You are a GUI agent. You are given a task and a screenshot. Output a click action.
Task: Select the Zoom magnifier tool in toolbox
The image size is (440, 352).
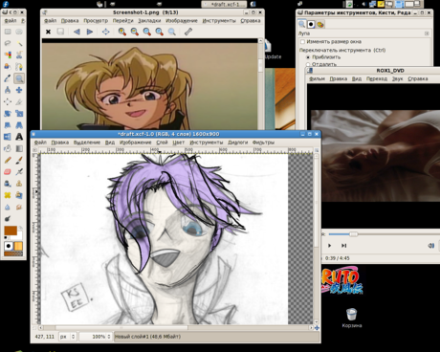click(19, 78)
